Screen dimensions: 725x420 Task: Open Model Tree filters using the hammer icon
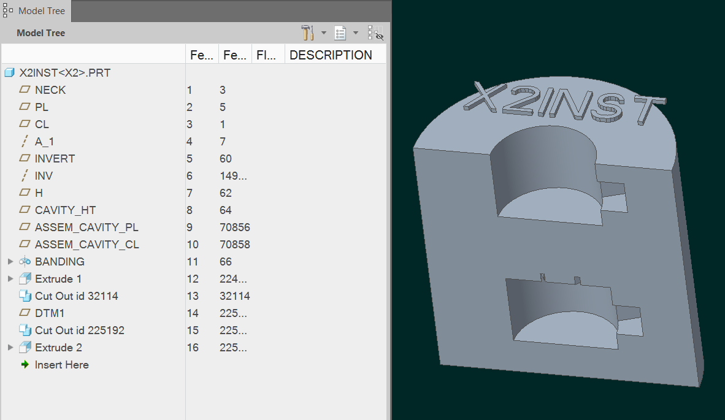pyautogui.click(x=307, y=32)
